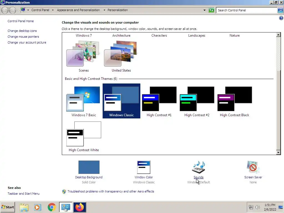Screen dimensions: 284x213
Task: Click Control Panel breadcrumb
Action: coord(40,10)
